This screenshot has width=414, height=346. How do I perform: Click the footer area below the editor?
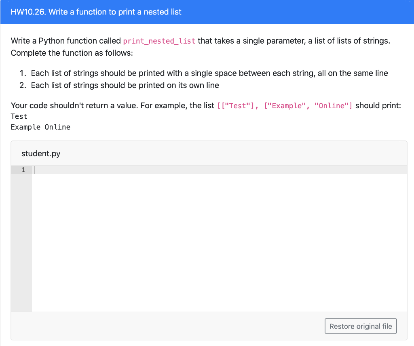162,326
